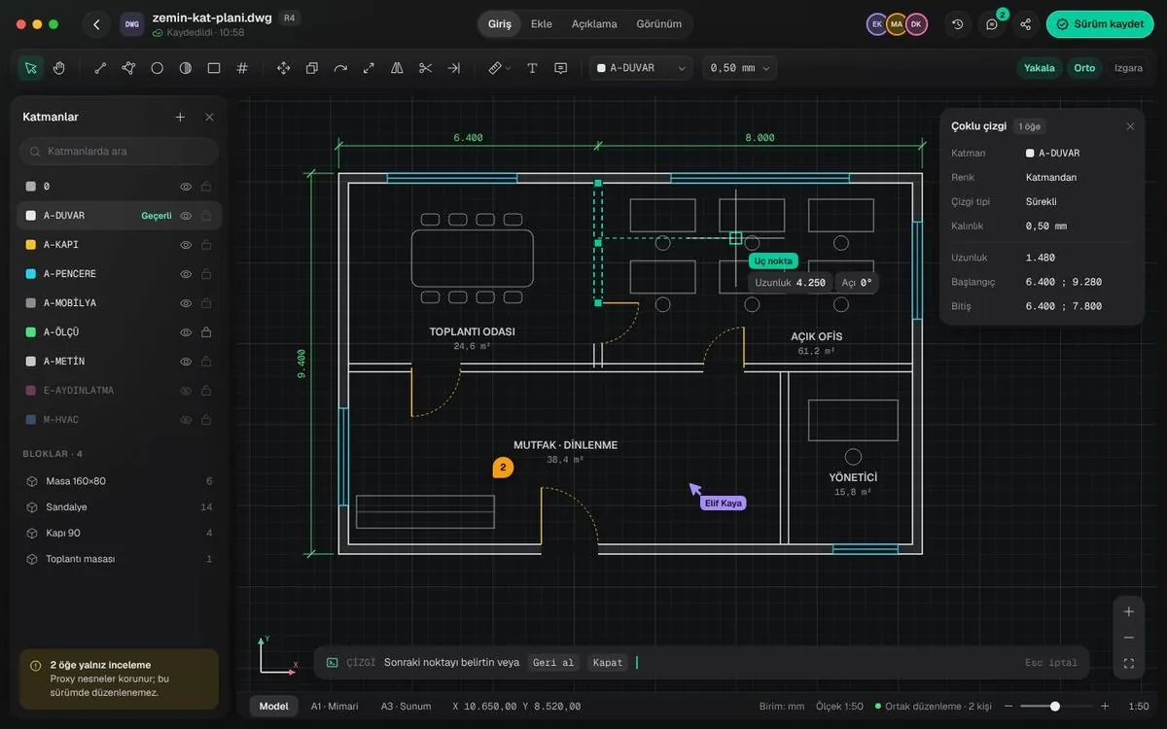1167x729 pixels.
Task: Open the Ölçek 1:50 scale selector
Action: pos(838,707)
